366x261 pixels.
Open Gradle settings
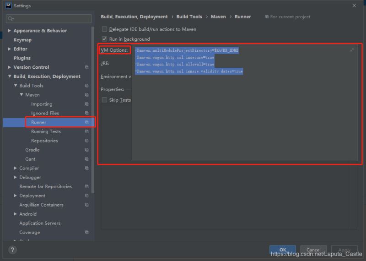tap(32, 150)
